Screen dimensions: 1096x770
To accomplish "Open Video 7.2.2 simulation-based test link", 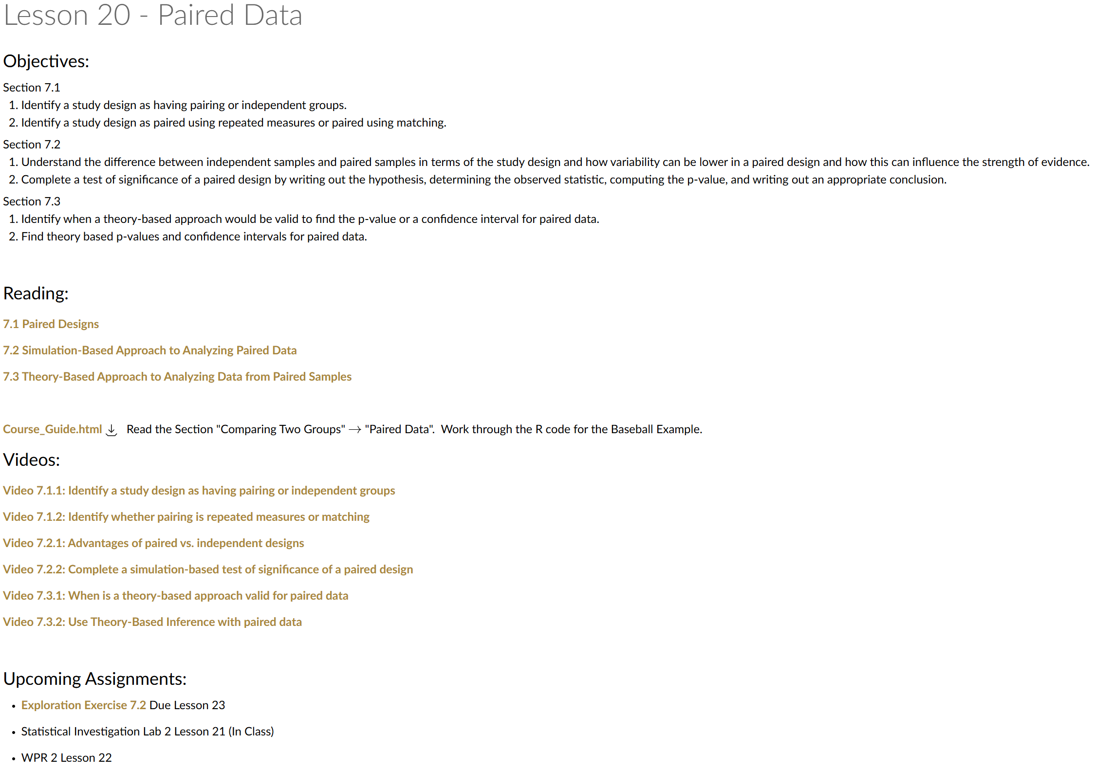I will [208, 569].
